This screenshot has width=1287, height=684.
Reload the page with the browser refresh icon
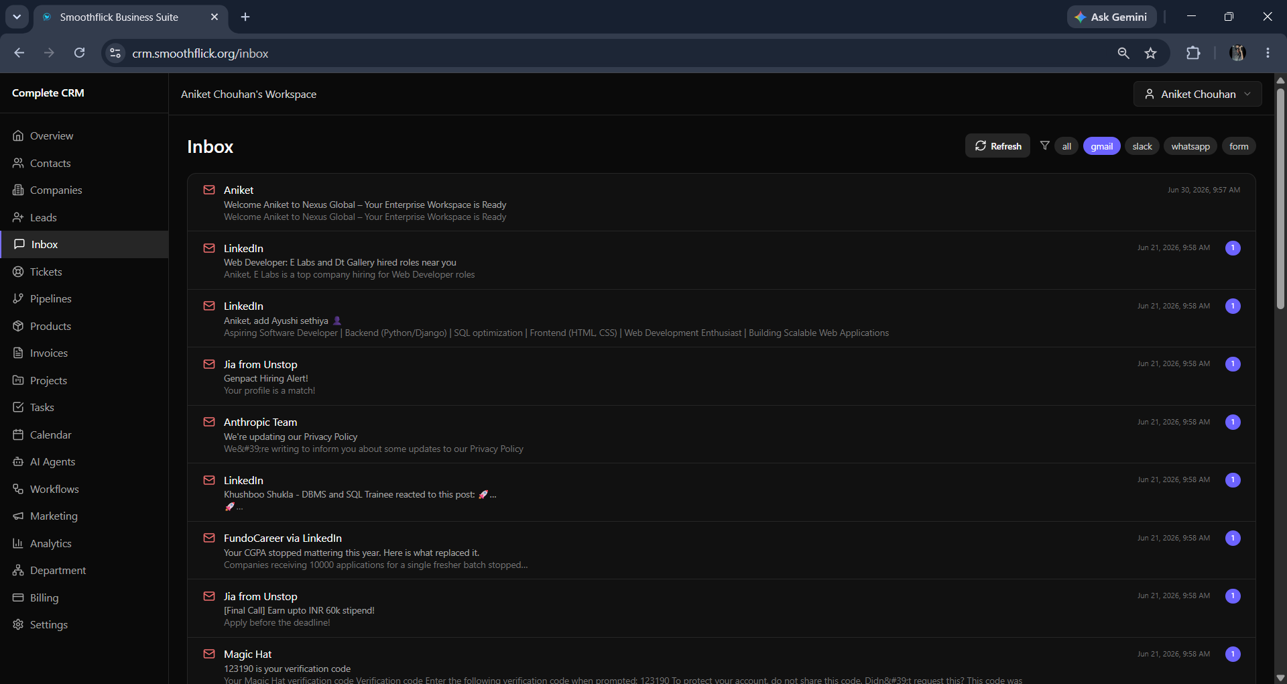pos(79,53)
